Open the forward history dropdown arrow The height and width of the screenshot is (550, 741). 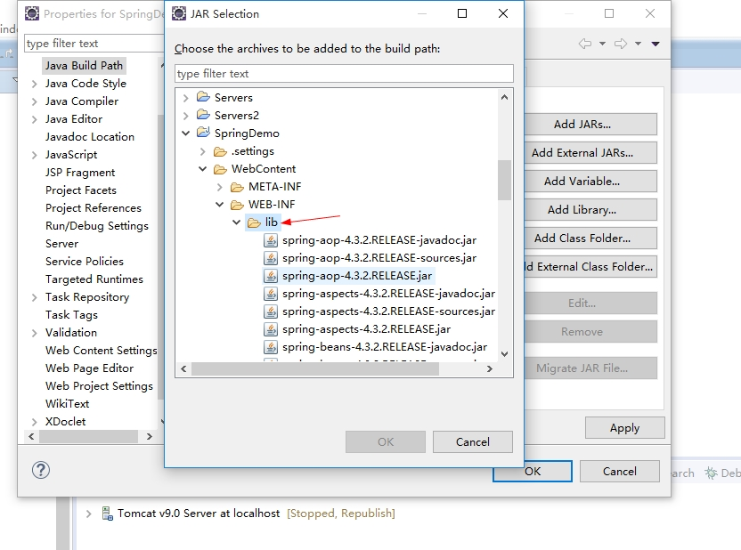[x=638, y=44]
